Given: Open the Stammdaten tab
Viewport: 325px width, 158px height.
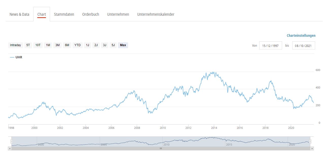Looking at the screenshot, I should 64,14.
